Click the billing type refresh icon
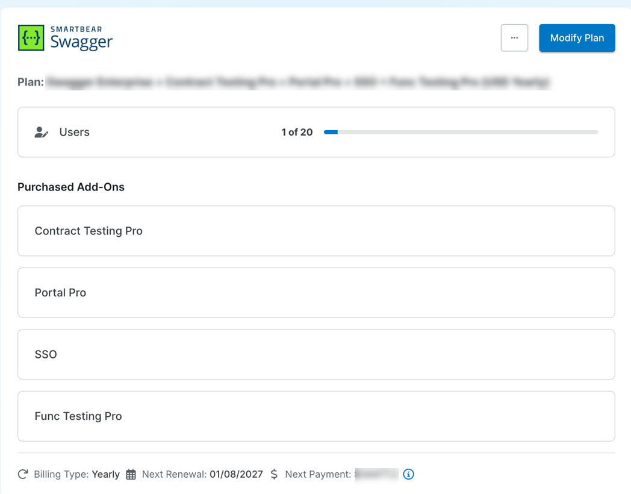 tap(23, 474)
